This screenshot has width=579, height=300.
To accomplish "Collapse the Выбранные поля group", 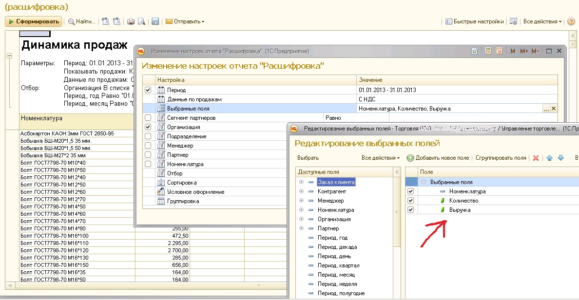I will (x=424, y=182).
